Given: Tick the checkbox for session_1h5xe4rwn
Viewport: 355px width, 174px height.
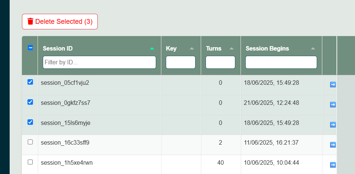Looking at the screenshot, I should pos(30,162).
